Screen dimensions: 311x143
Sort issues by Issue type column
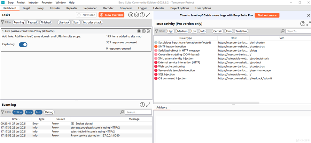(186, 38)
